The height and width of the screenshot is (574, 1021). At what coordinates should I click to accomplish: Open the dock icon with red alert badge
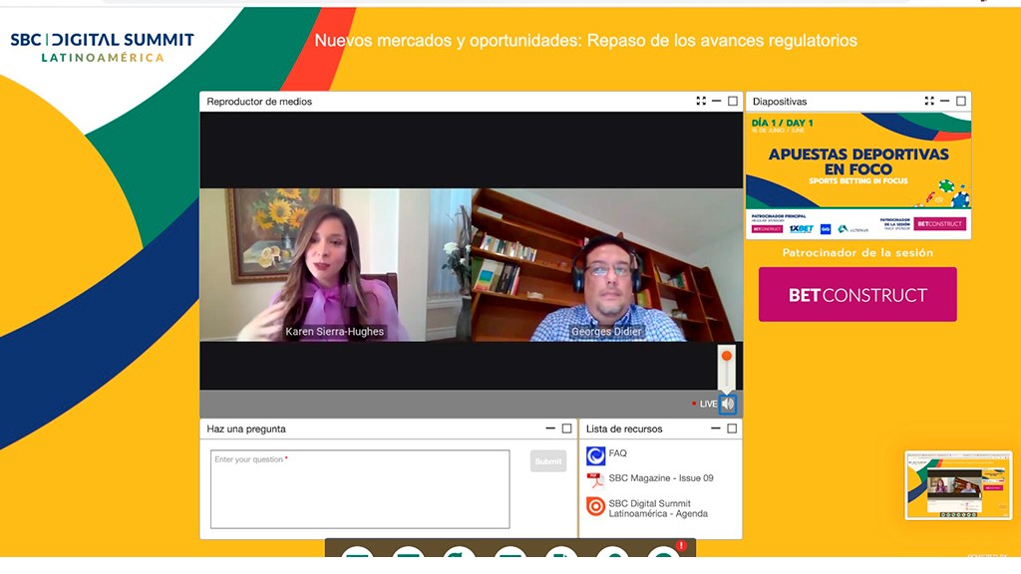665,558
